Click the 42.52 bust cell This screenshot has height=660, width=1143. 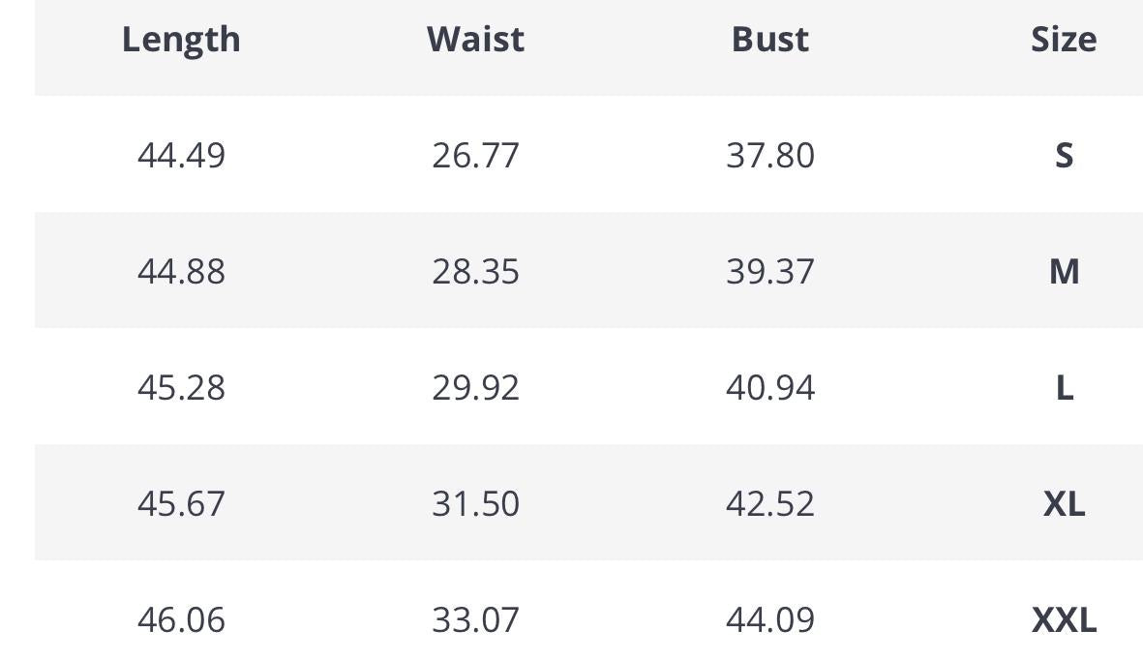pos(769,503)
